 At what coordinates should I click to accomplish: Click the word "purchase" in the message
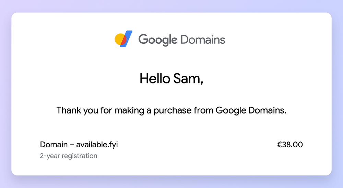[x=173, y=111]
